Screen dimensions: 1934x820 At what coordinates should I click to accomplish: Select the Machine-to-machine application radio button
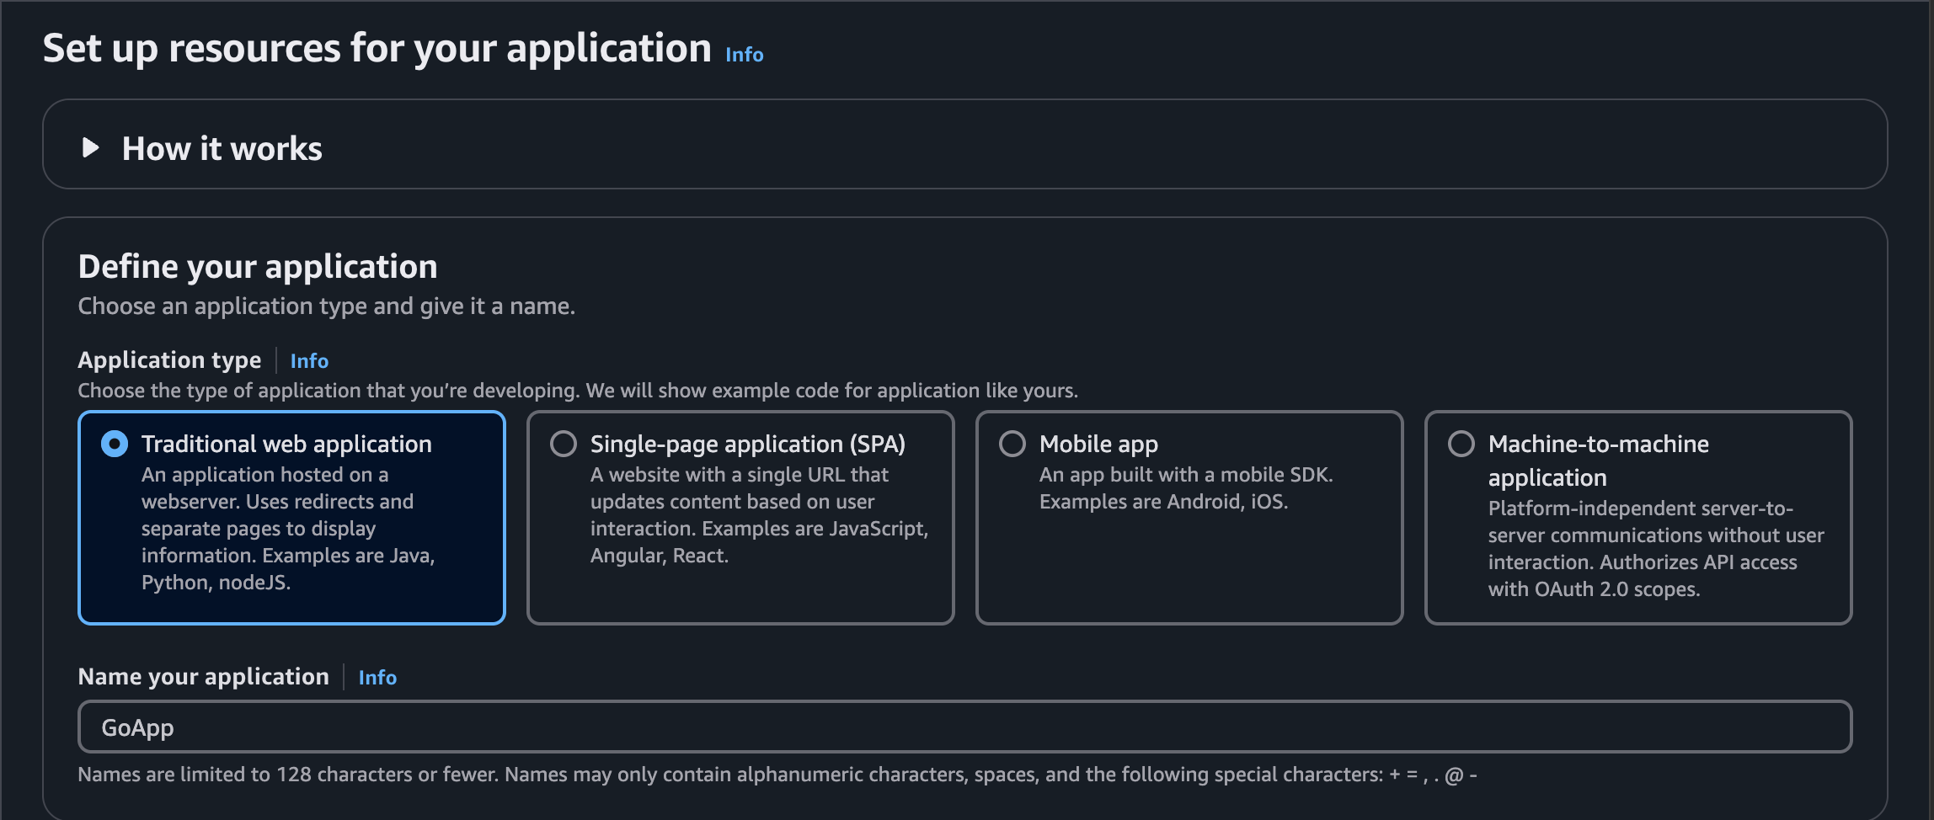[1461, 444]
